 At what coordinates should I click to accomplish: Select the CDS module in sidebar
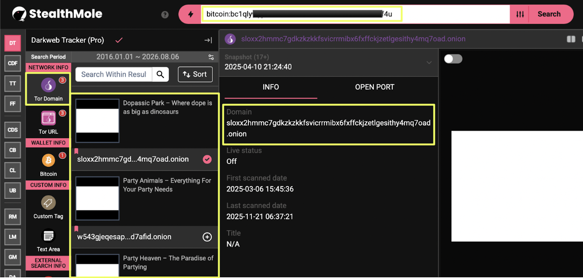point(13,130)
